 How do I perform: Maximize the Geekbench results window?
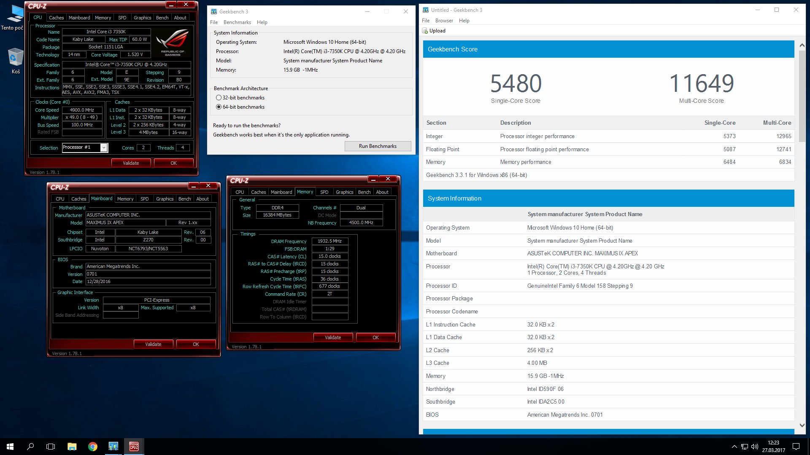click(x=777, y=10)
